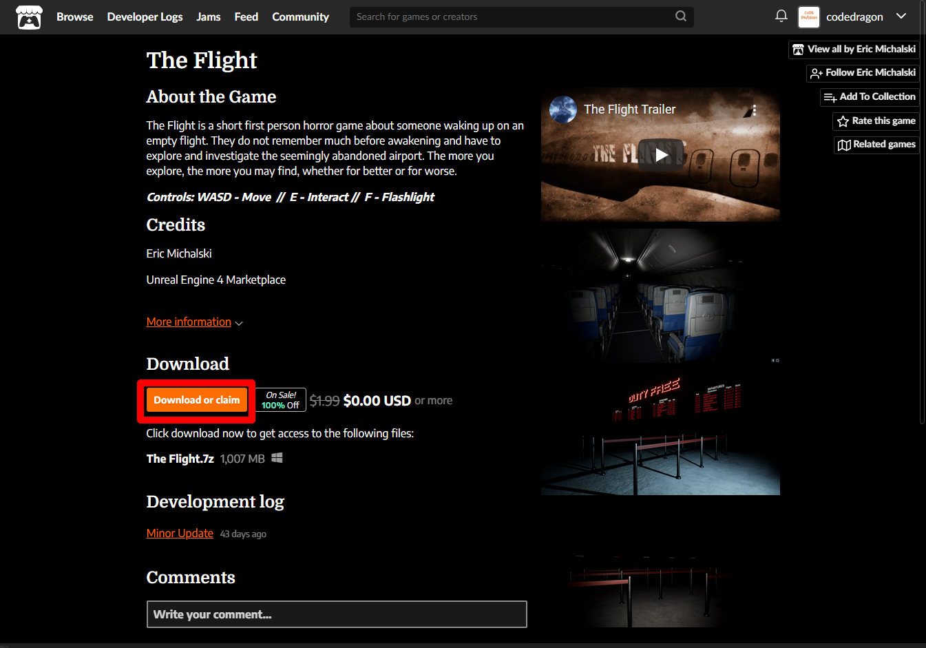Viewport: 926px width, 648px height.
Task: Click The Flight page title
Action: pos(202,61)
